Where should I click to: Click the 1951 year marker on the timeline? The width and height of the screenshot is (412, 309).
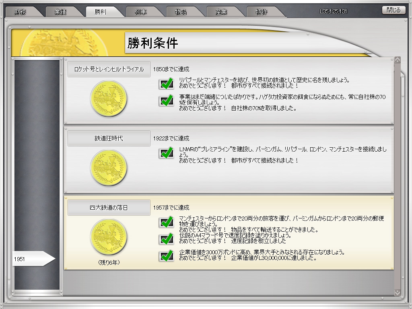coord(32,259)
